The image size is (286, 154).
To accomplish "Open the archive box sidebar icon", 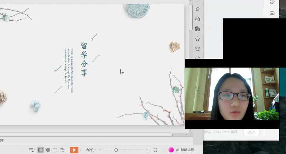I will [x=198, y=48].
